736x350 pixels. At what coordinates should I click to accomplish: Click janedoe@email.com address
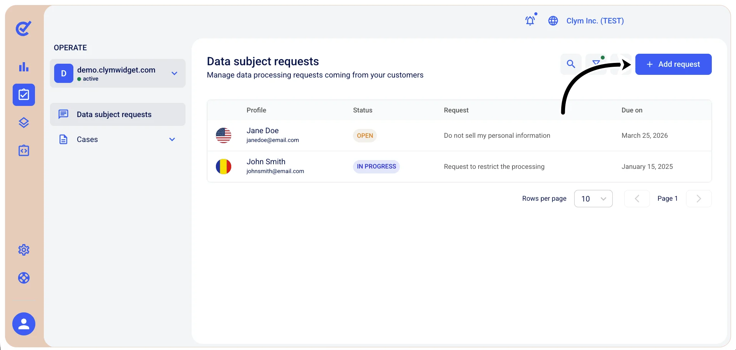pos(273,140)
